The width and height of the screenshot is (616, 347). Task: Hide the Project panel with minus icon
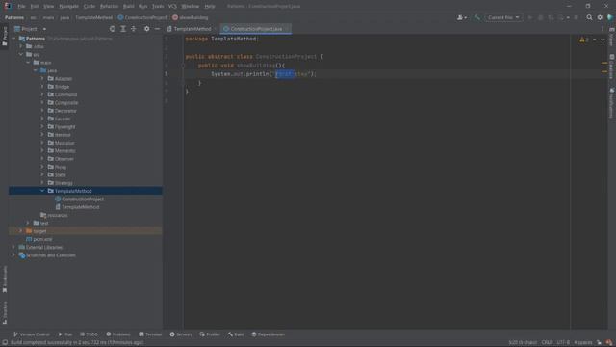pyautogui.click(x=157, y=29)
